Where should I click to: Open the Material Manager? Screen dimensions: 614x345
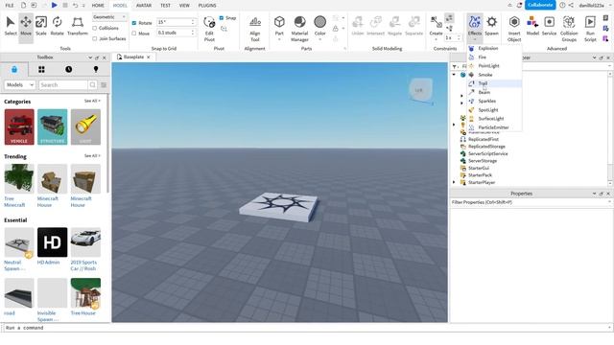pyautogui.click(x=299, y=28)
